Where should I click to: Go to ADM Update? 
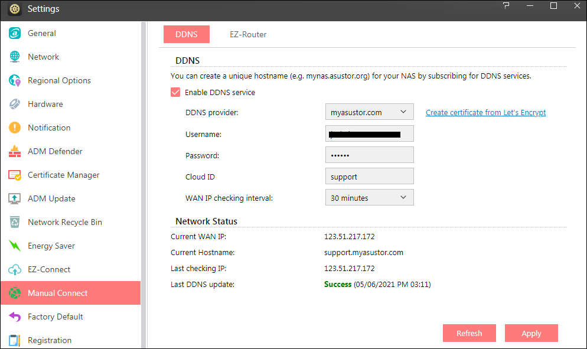click(70, 198)
